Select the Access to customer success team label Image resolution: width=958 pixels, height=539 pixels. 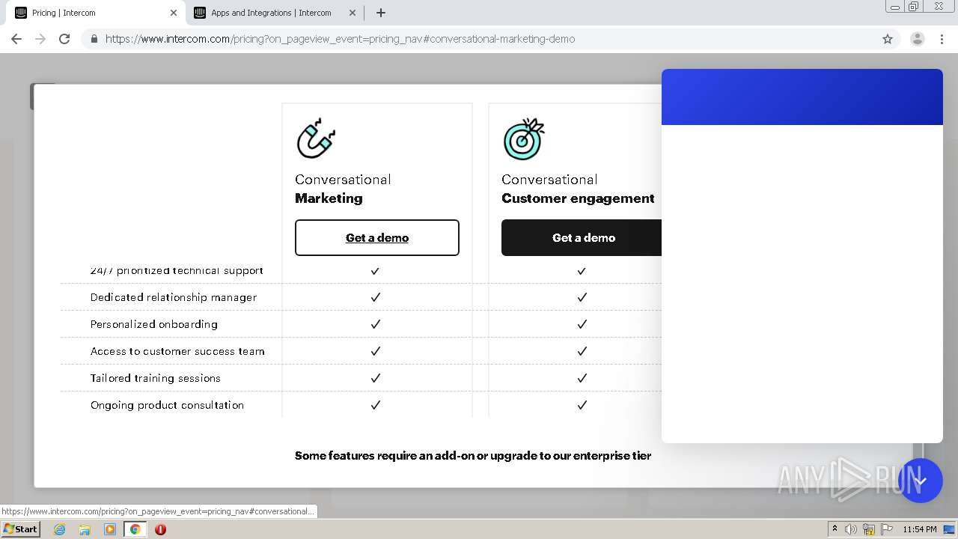click(177, 351)
